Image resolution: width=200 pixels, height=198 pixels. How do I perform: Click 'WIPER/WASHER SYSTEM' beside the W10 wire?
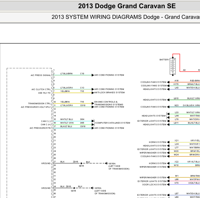[x=153, y=167]
